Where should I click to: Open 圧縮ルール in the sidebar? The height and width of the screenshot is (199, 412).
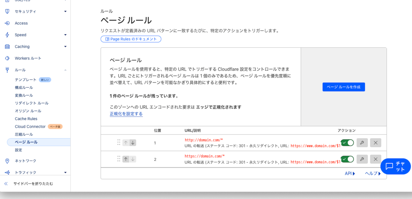click(24, 134)
